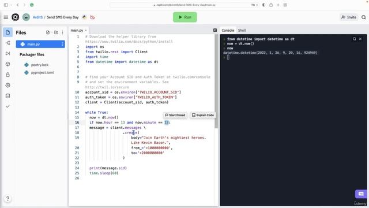369x208 pixels.
Task: Select main.py in the file tree
Action: point(40,44)
